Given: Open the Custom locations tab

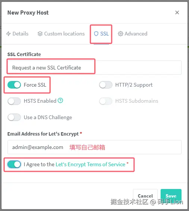Looking at the screenshot, I should [x=61, y=34].
